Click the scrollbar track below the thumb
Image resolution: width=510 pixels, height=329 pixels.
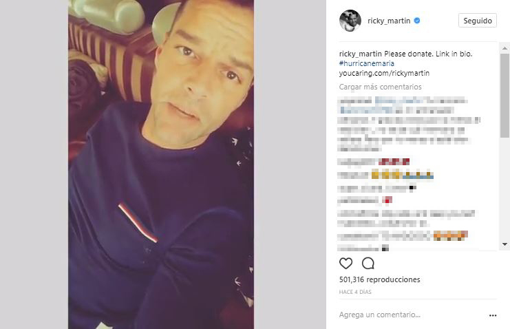coord(504,189)
